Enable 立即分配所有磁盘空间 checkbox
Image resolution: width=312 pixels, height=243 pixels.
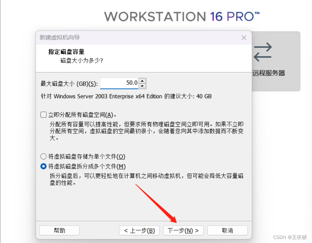44,115
